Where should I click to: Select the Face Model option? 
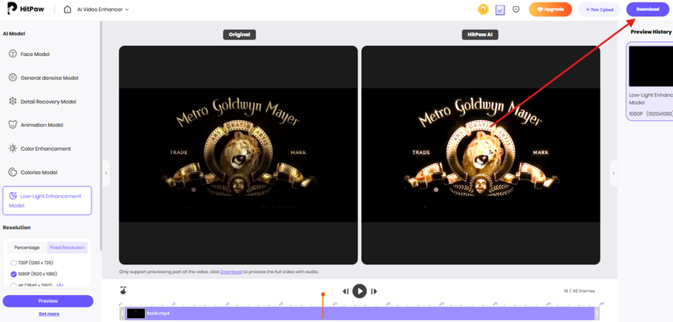pos(35,54)
